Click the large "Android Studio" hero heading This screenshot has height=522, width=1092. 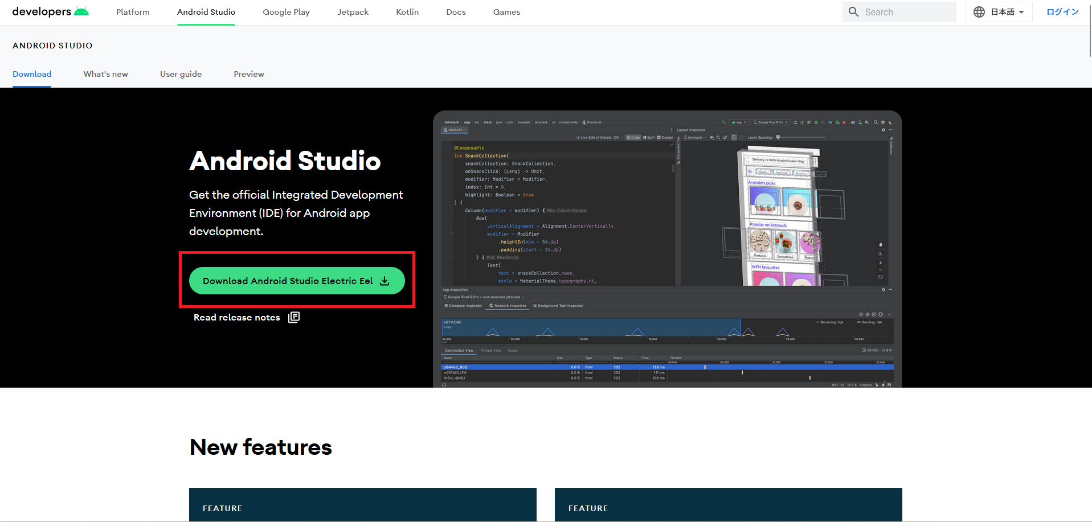(x=285, y=161)
